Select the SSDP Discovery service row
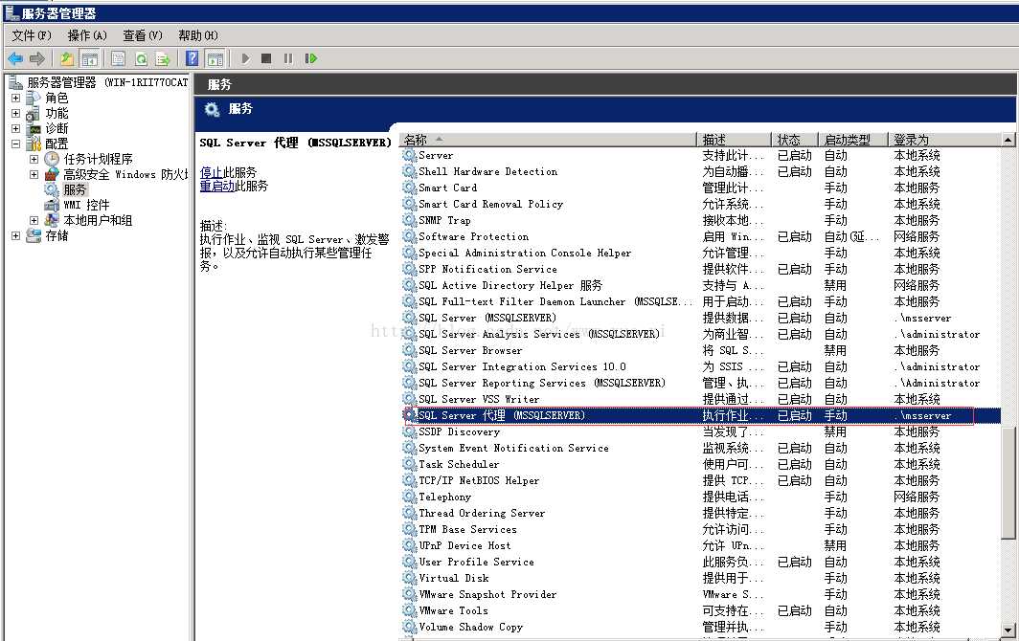Image resolution: width=1019 pixels, height=641 pixels. click(701, 431)
